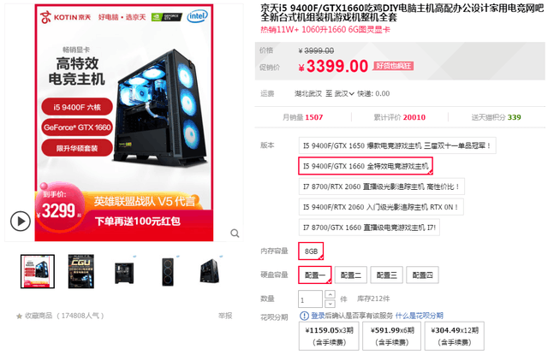Increase quantity with the up arrow
The width and height of the screenshot is (548, 355).
330,294
